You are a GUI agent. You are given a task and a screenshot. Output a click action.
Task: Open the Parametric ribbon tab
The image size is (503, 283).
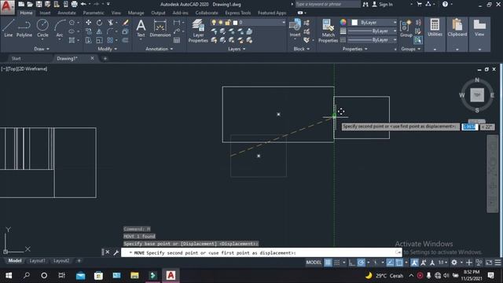[x=94, y=13]
